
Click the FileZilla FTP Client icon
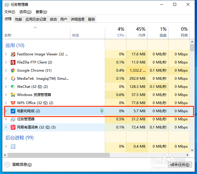(x=13, y=62)
